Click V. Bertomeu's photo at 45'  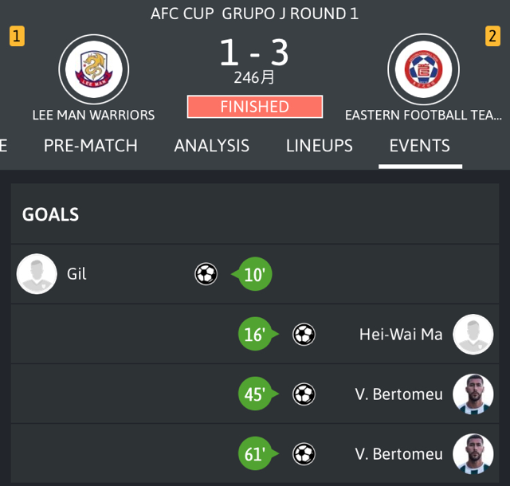pyautogui.click(x=473, y=394)
